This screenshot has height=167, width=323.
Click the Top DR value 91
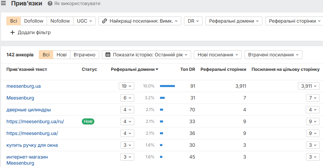coord(192,86)
